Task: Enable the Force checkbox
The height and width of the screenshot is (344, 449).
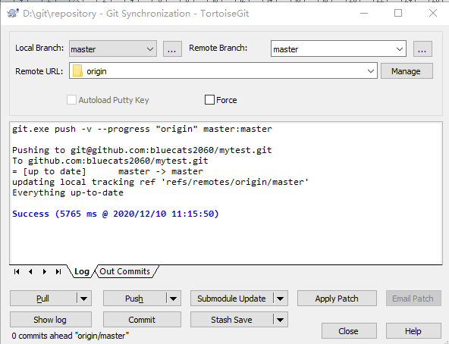Action: [209, 100]
